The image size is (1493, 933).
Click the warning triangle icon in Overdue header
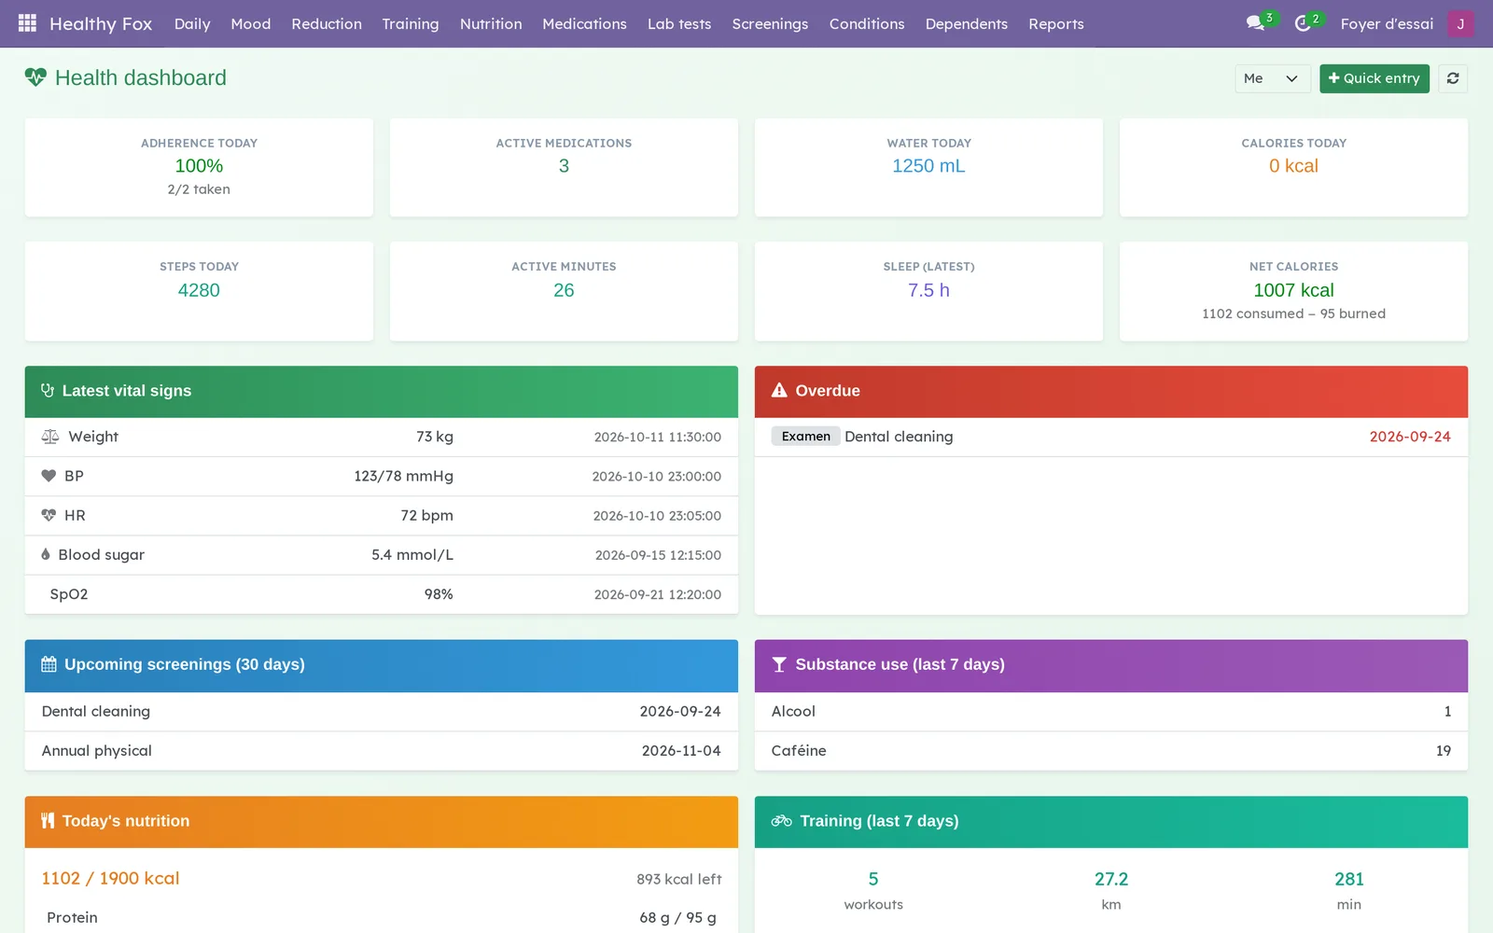pos(779,391)
